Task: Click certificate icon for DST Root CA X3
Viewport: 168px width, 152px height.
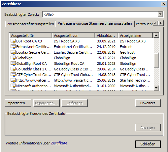Action: [x=13, y=41]
